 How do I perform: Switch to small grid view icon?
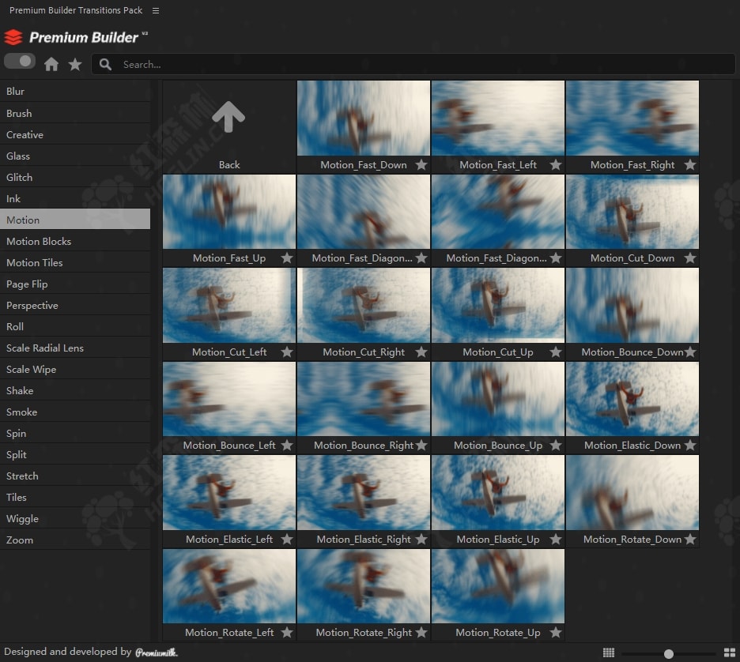(609, 653)
